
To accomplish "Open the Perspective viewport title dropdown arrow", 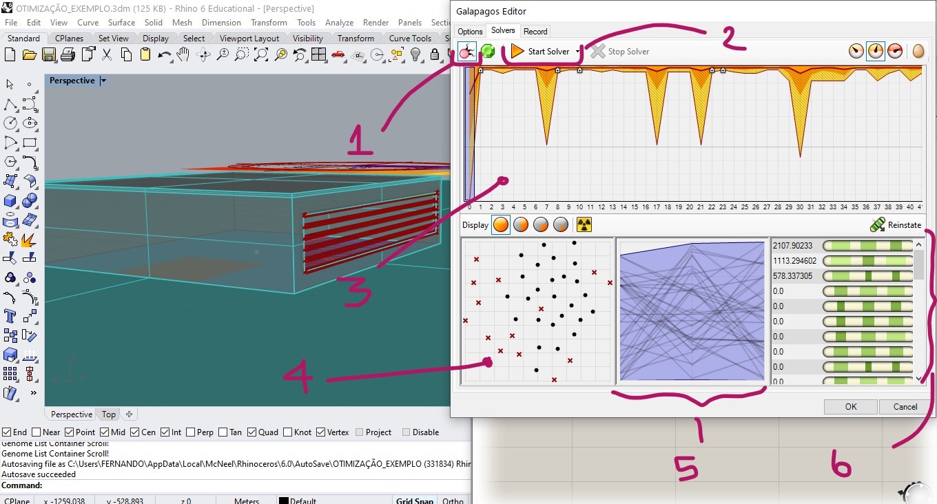I will tap(103, 81).
